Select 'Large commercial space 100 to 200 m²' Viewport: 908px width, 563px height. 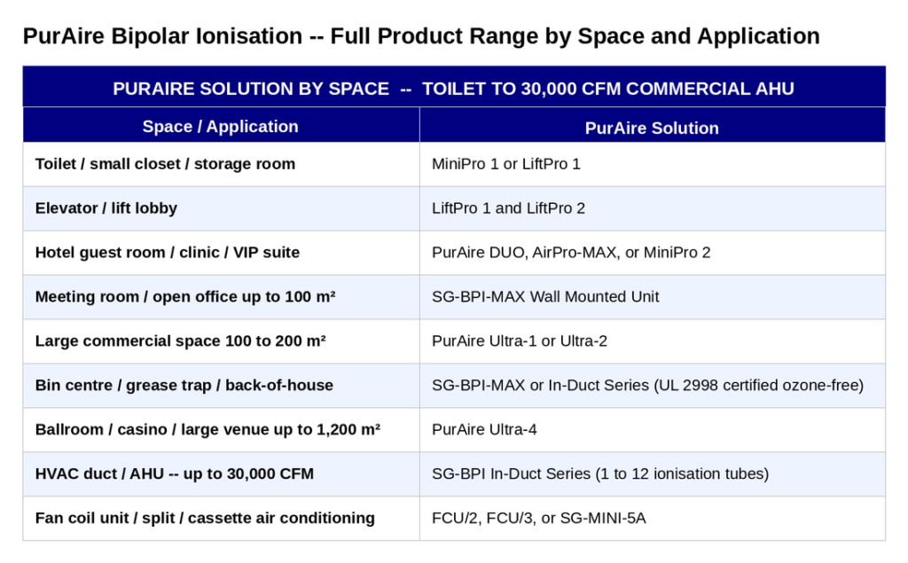[221, 341]
